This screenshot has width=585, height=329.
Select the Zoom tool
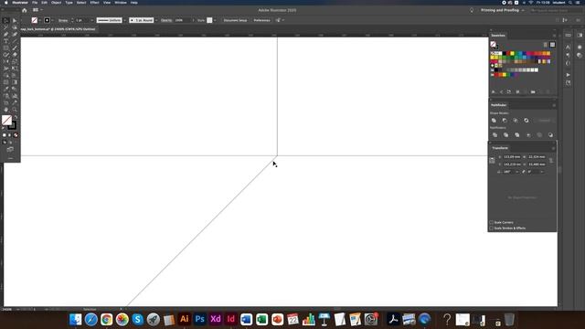(15, 110)
